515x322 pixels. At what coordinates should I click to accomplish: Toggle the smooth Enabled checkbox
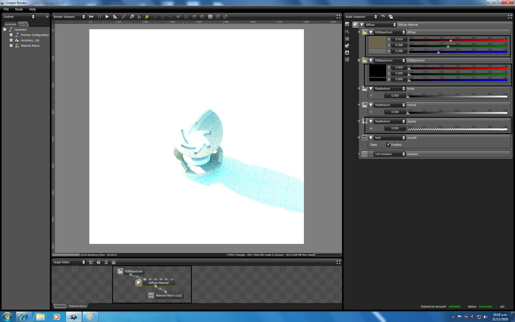pyautogui.click(x=388, y=145)
